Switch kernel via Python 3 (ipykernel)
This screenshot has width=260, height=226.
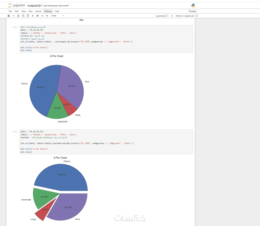click(185, 16)
